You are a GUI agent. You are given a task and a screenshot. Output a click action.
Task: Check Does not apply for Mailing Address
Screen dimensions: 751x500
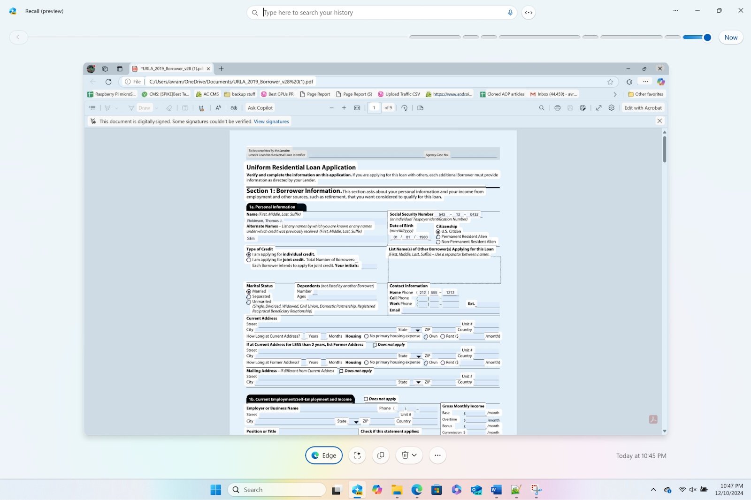coord(340,371)
